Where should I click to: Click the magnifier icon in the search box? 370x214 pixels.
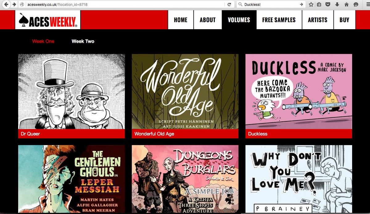pos(240,5)
